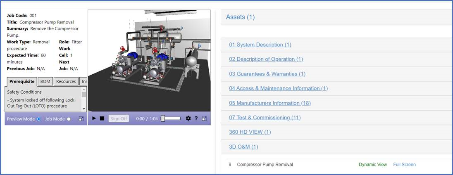Screen dimensions: 453x175
Task: Expand 360 HD VIEW (1)
Action: pyautogui.click(x=336, y=132)
